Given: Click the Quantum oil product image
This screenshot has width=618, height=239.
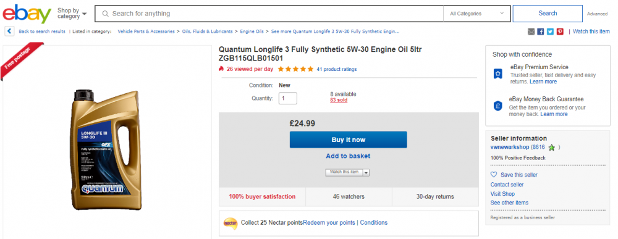Looking at the screenshot, I should coord(106,149).
